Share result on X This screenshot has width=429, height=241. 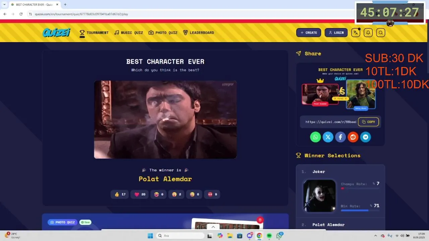pyautogui.click(x=328, y=137)
